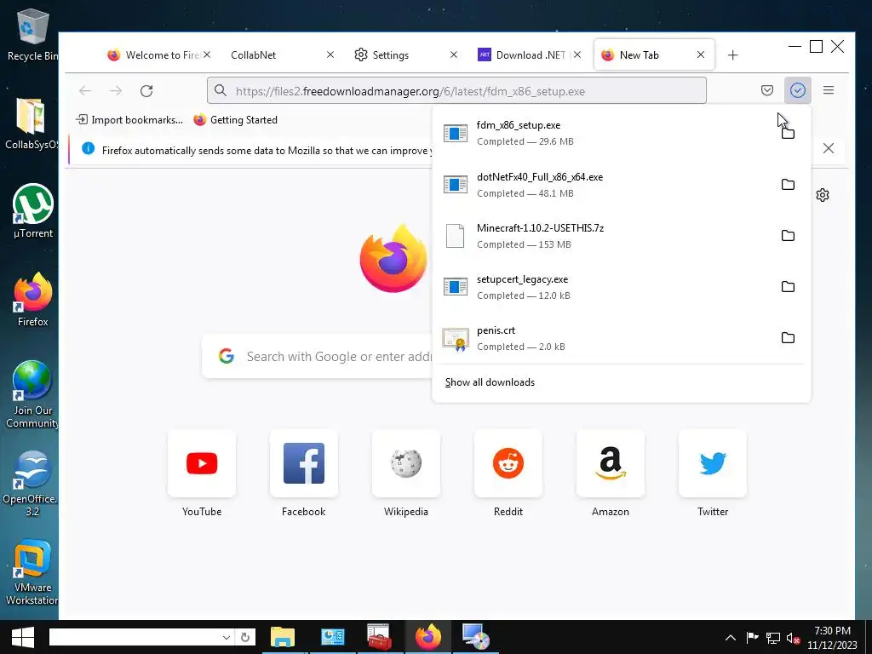Screen dimensions: 872x654
Task: Open the Minecraft-1.10.2-USETHIS.7z download entry
Action: pyautogui.click(x=606, y=235)
